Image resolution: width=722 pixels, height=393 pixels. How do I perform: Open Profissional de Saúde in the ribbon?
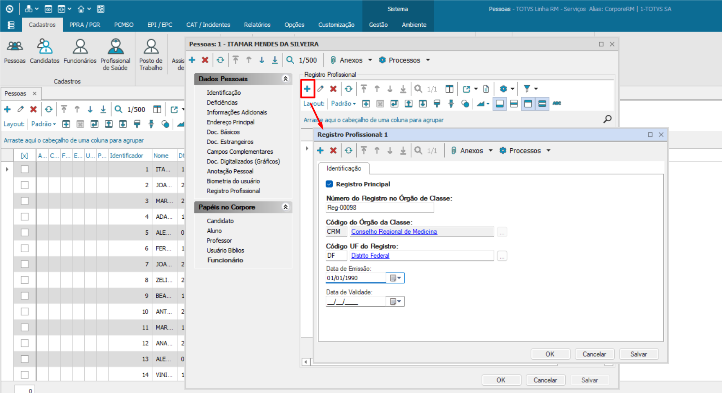(x=115, y=54)
